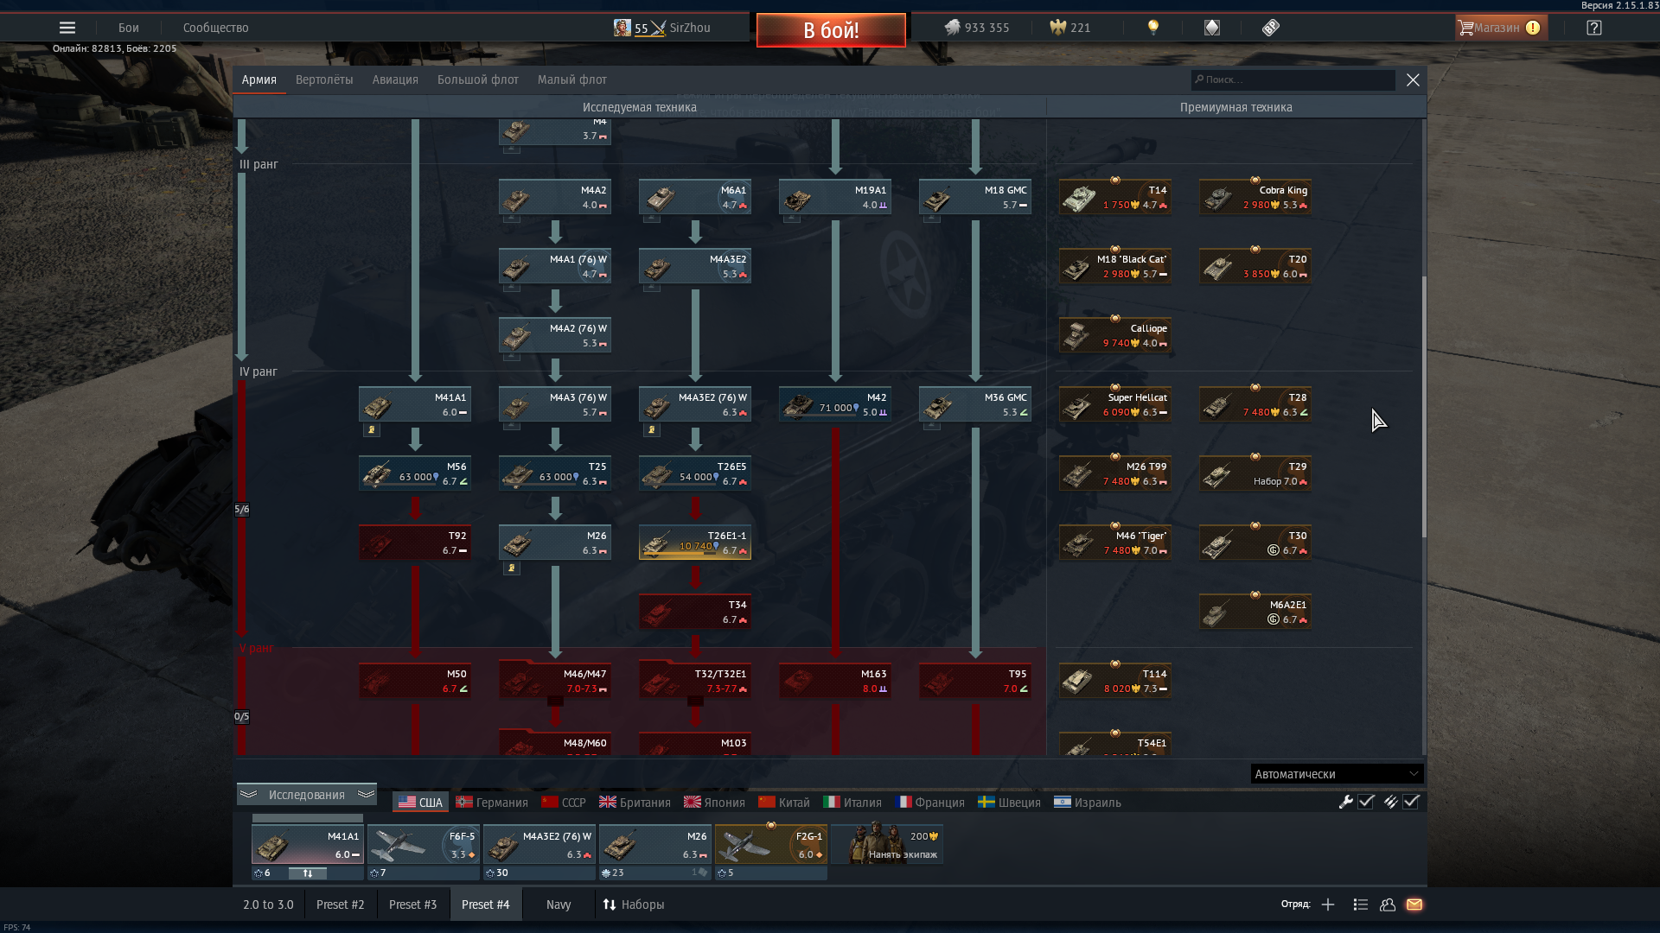Click swap arrows under M41A1 slot

(x=307, y=873)
